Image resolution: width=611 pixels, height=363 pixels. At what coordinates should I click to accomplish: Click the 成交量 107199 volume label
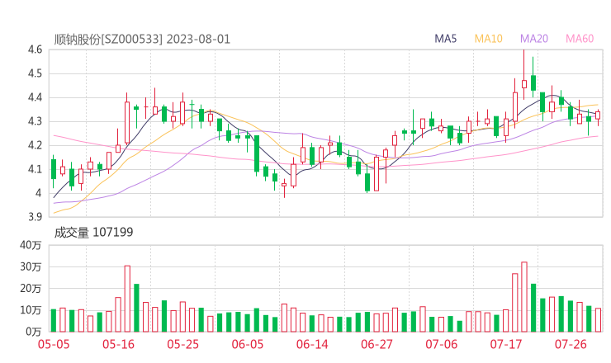point(93,233)
